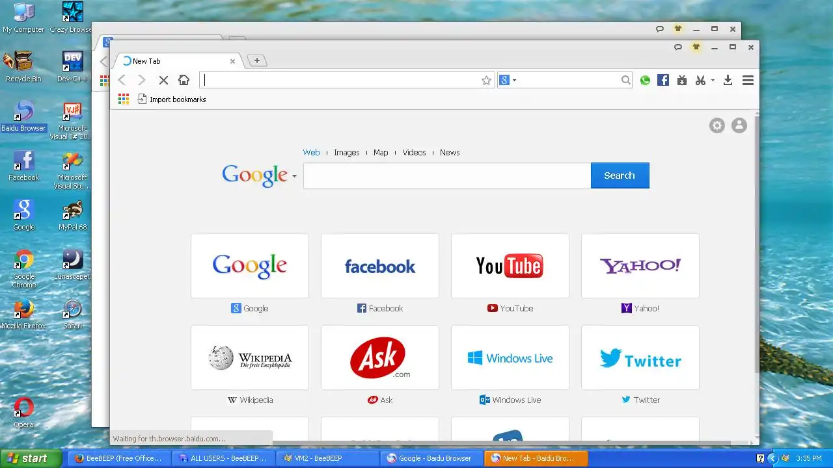Screen dimensions: 833x468
Task: Click the Windows Live label link
Action: (516, 400)
